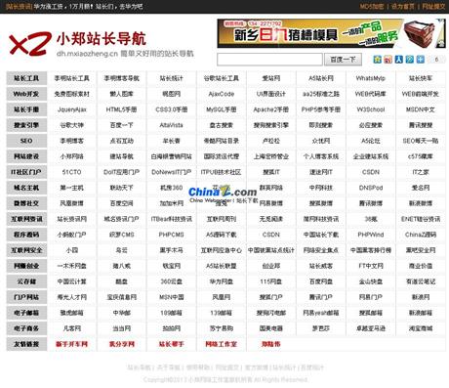Screen dimensions: 449x388
Task: Open the 新乡日九猪槽模具 banner advertisement
Action: [331, 33]
